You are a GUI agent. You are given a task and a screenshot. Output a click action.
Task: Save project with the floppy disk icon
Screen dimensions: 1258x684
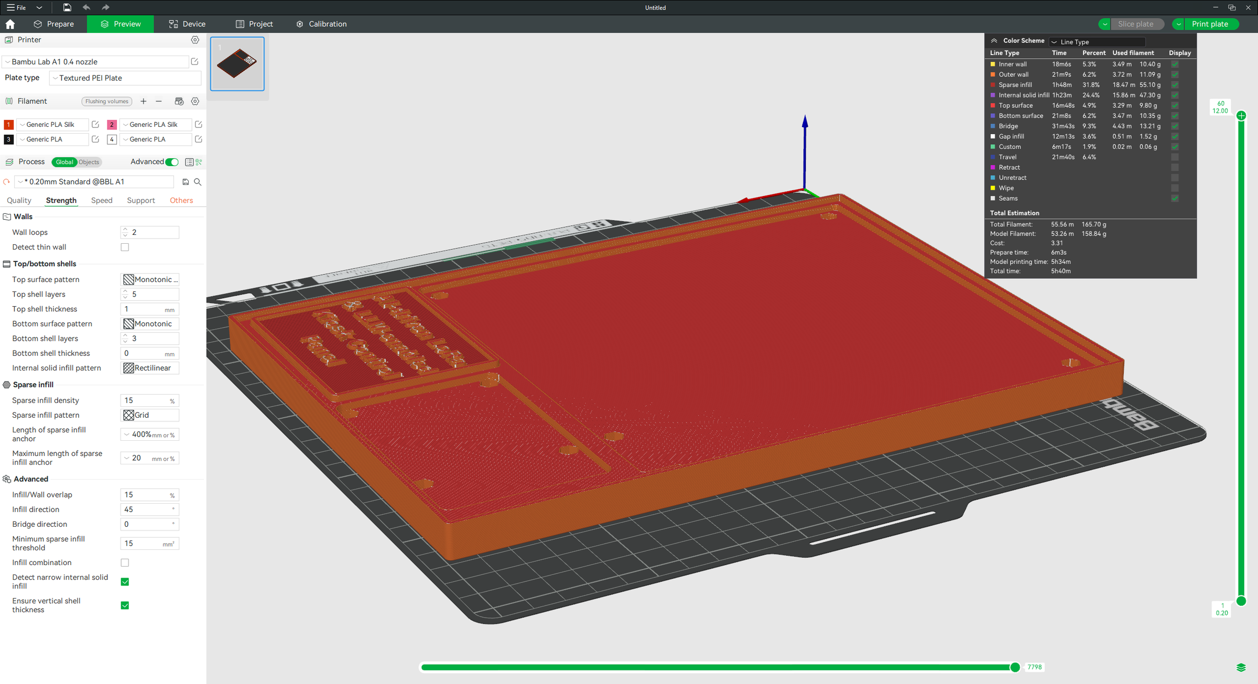coord(67,7)
